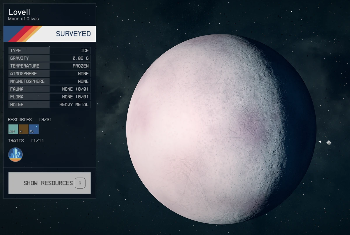
Task: Click the R key hint icon
Action: coord(80,183)
